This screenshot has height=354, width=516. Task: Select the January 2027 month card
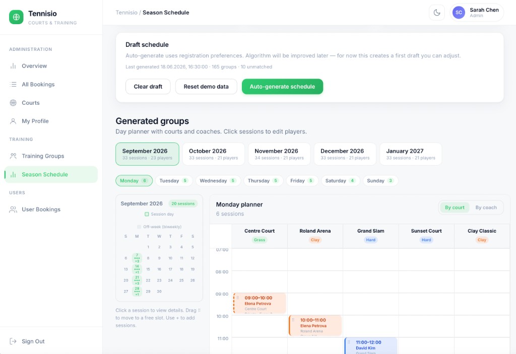point(411,154)
